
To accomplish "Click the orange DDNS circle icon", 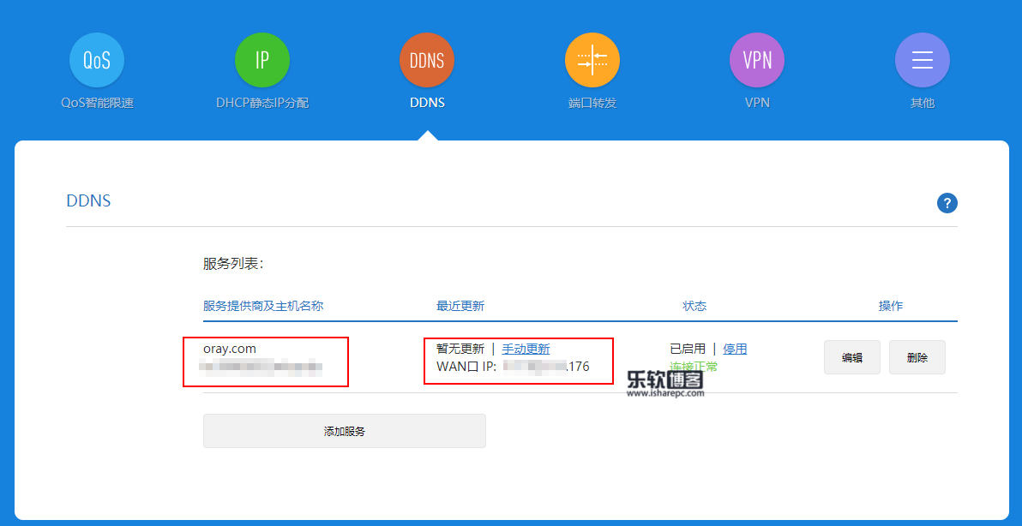I will [x=426, y=60].
